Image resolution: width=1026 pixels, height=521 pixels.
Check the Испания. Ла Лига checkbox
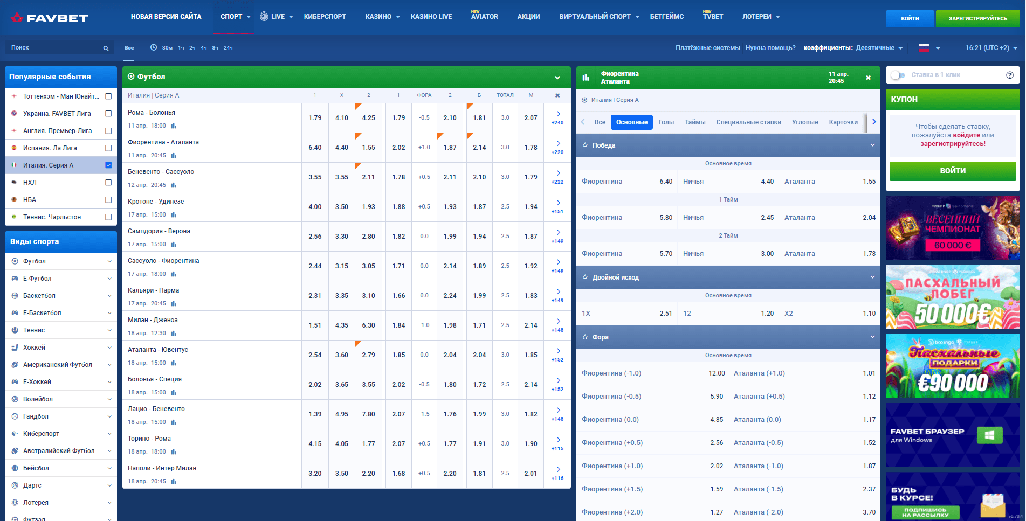tap(108, 148)
